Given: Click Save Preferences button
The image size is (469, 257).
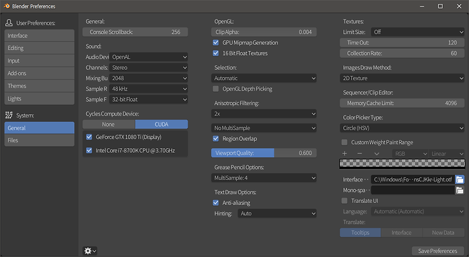Looking at the screenshot, I should (438, 251).
